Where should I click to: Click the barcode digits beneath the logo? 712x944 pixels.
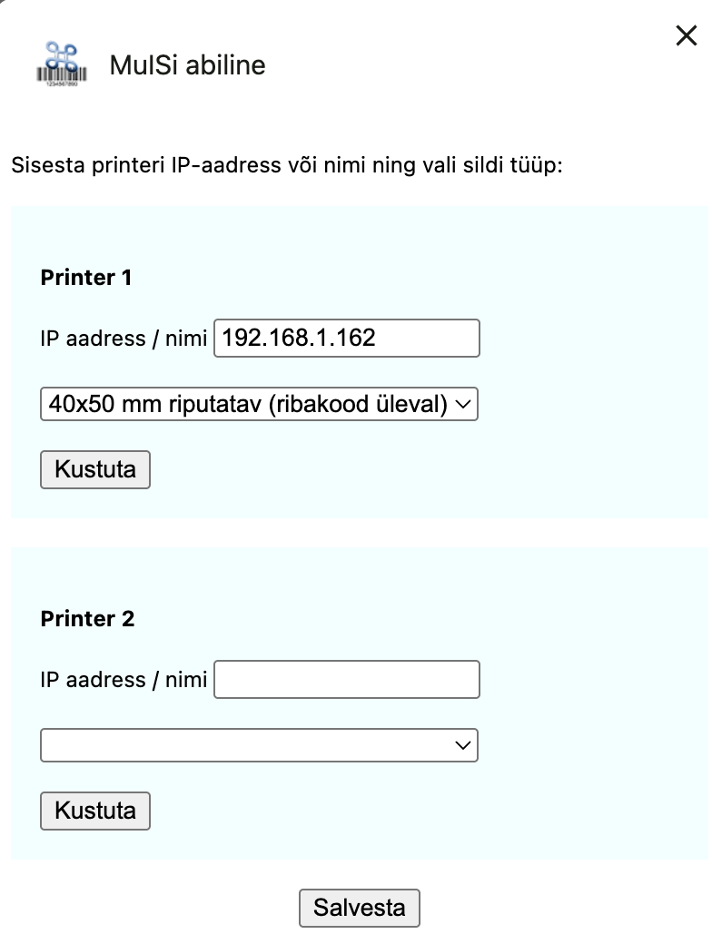(x=62, y=84)
